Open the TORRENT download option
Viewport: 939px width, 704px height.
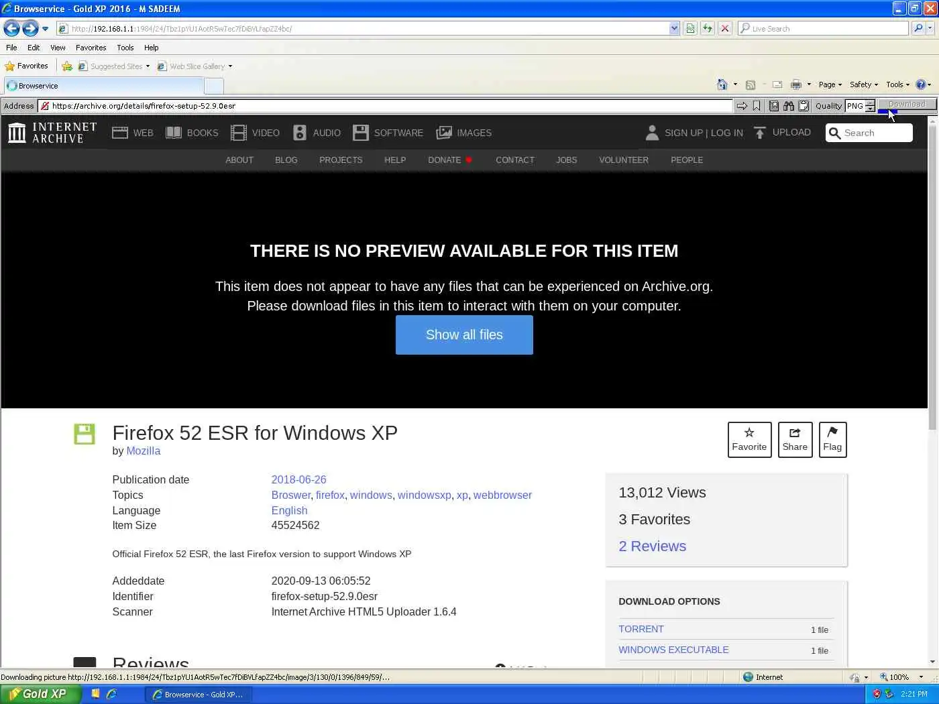(641, 629)
